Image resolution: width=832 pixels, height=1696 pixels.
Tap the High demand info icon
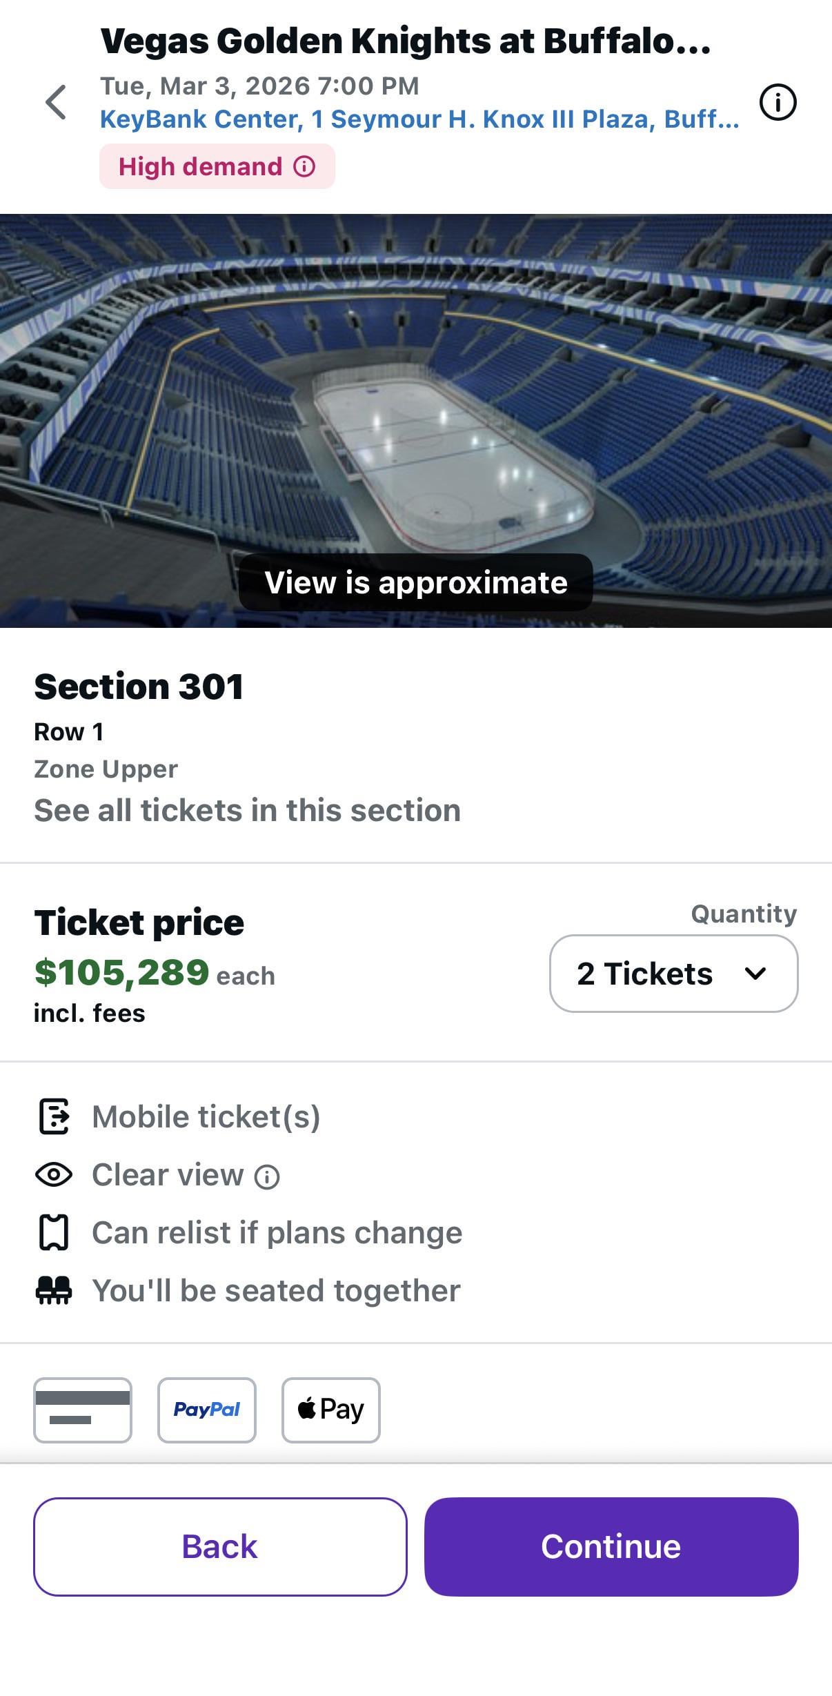(304, 166)
